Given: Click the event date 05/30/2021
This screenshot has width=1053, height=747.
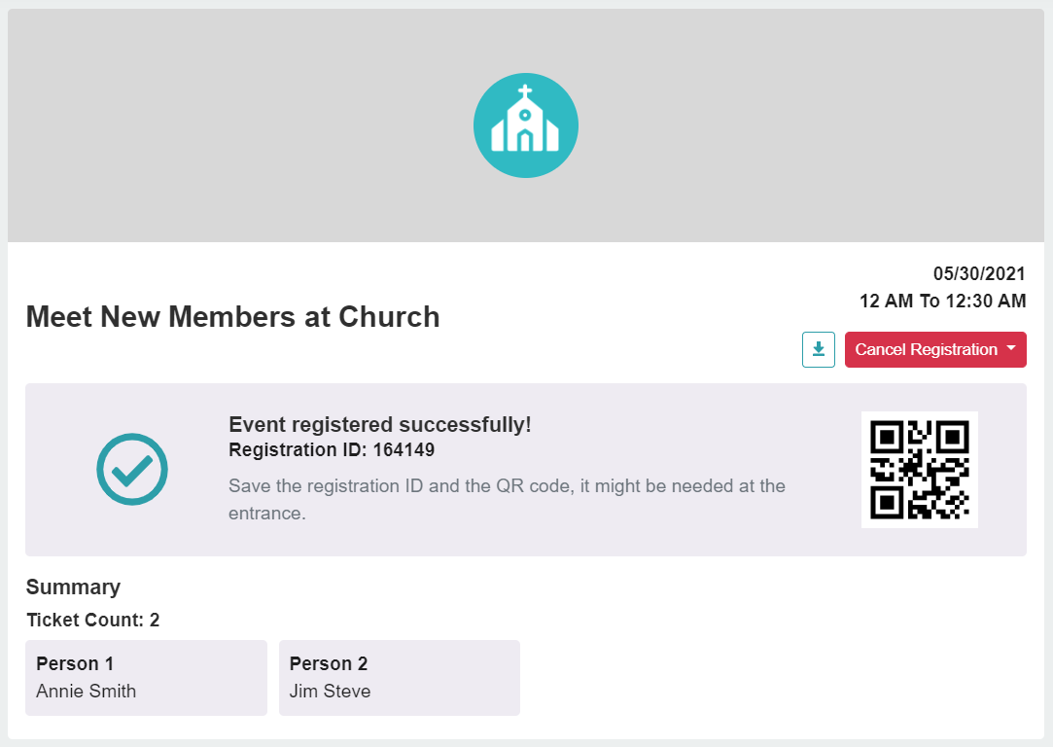Looking at the screenshot, I should point(979,273).
